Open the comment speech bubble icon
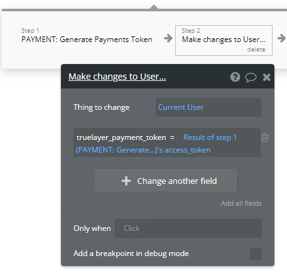The image size is (287, 278). click(251, 77)
